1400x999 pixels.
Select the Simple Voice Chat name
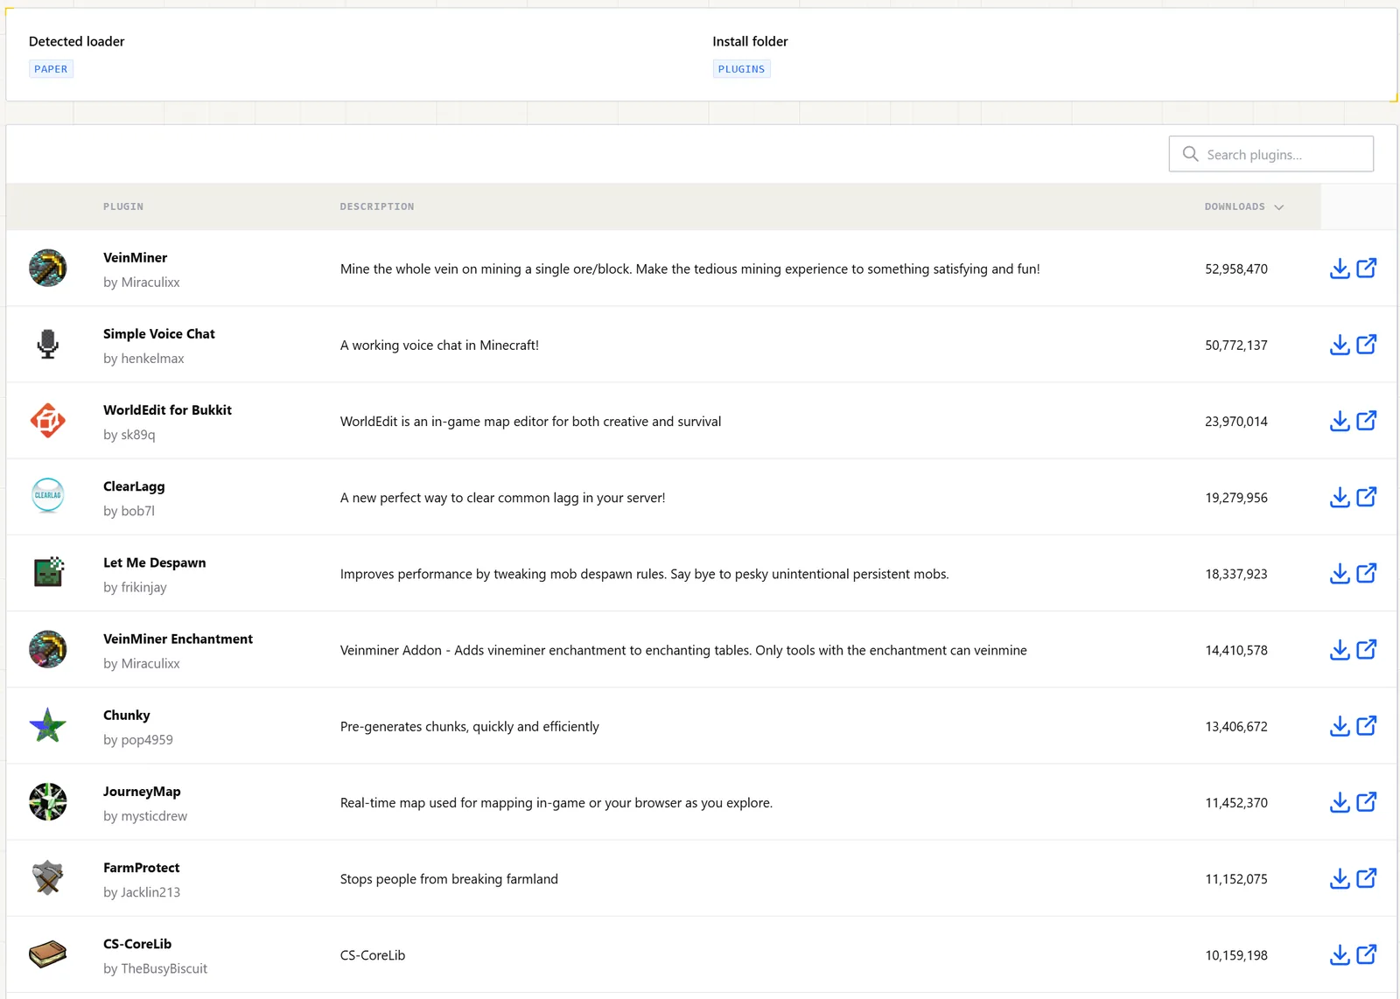pos(158,333)
